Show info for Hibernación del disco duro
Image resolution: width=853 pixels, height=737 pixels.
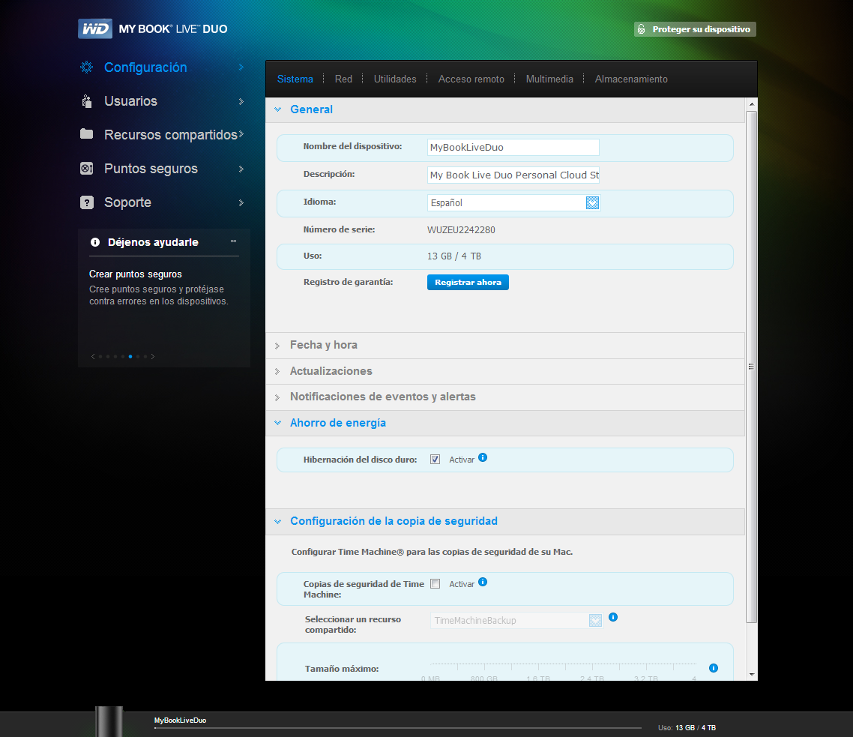(483, 458)
